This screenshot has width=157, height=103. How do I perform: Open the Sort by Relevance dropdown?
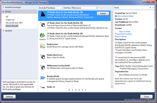[84, 8]
